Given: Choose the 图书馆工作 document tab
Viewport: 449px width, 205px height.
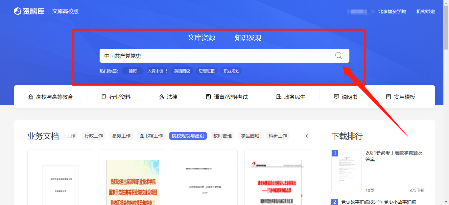Looking at the screenshot, I should pos(151,136).
